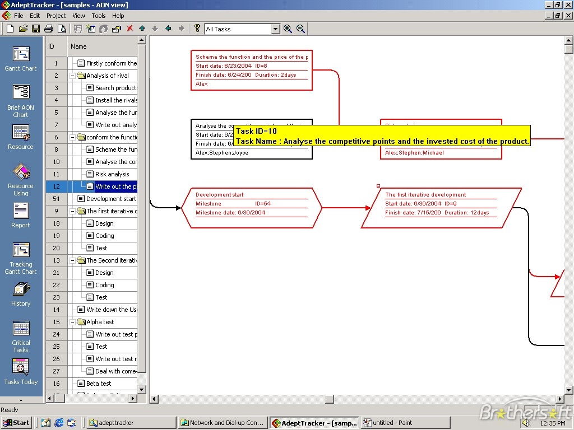Screen dimensions: 574x430
Task: Collapse the Alpha test group
Action: click(x=73, y=322)
